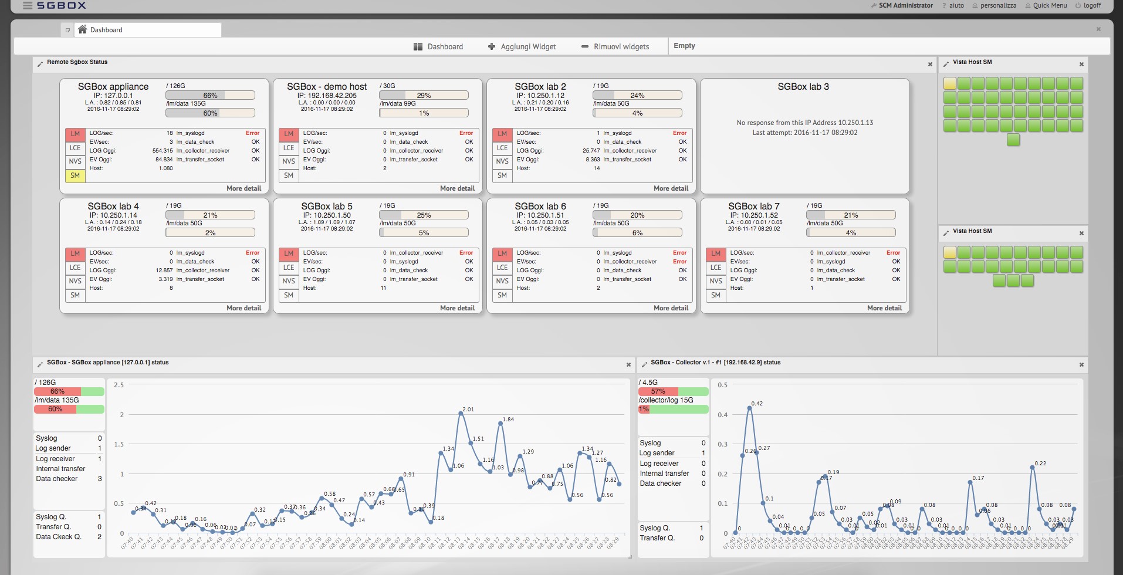Click Aggiungi Widget
Screen dimensions: 1123x575
tap(522, 46)
